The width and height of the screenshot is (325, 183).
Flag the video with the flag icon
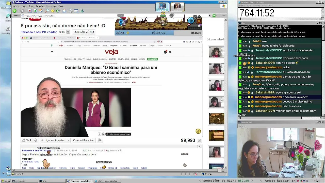100,140
